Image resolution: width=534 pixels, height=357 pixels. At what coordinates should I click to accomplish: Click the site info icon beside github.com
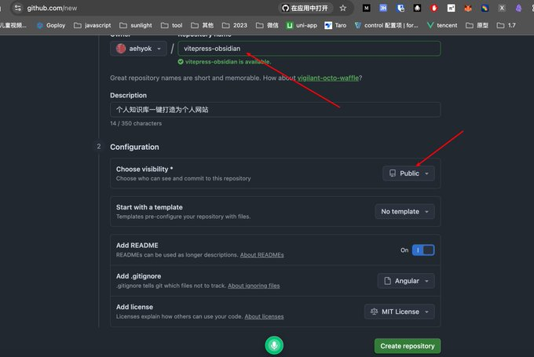(x=16, y=8)
